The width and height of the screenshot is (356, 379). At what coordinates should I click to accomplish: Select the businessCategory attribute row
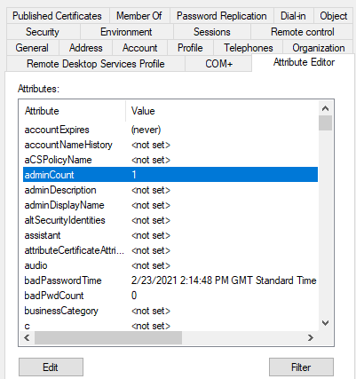[170, 311]
